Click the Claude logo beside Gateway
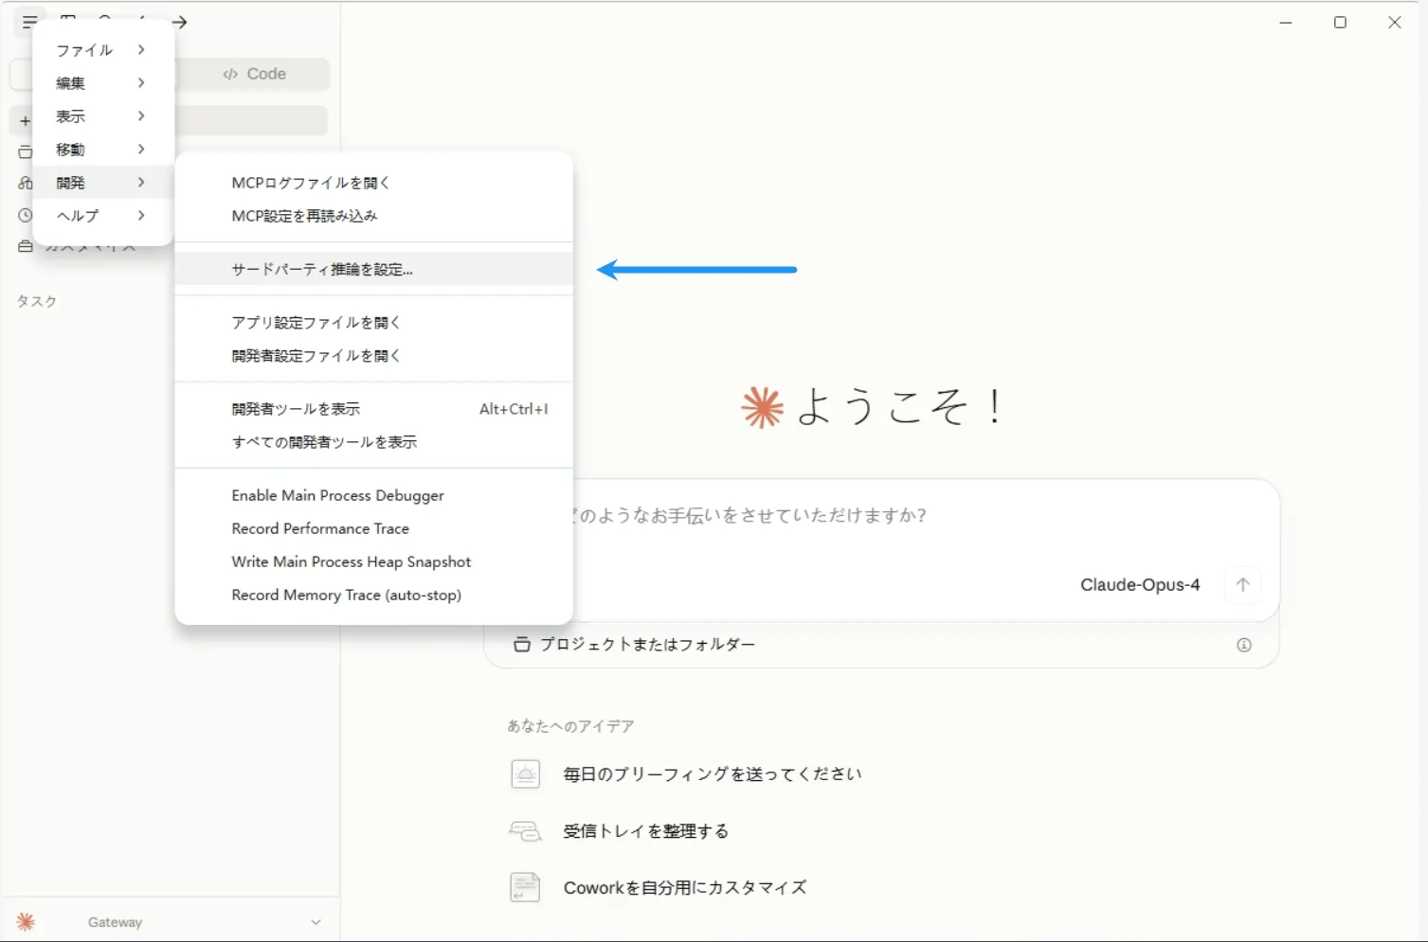The image size is (1428, 942). click(x=26, y=921)
